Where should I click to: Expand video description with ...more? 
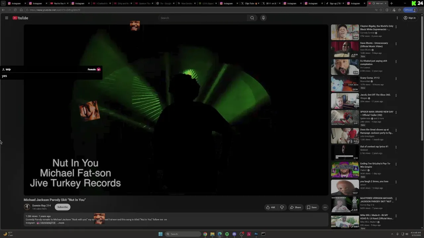(61, 223)
